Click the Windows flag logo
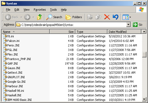 [x=141, y=10]
